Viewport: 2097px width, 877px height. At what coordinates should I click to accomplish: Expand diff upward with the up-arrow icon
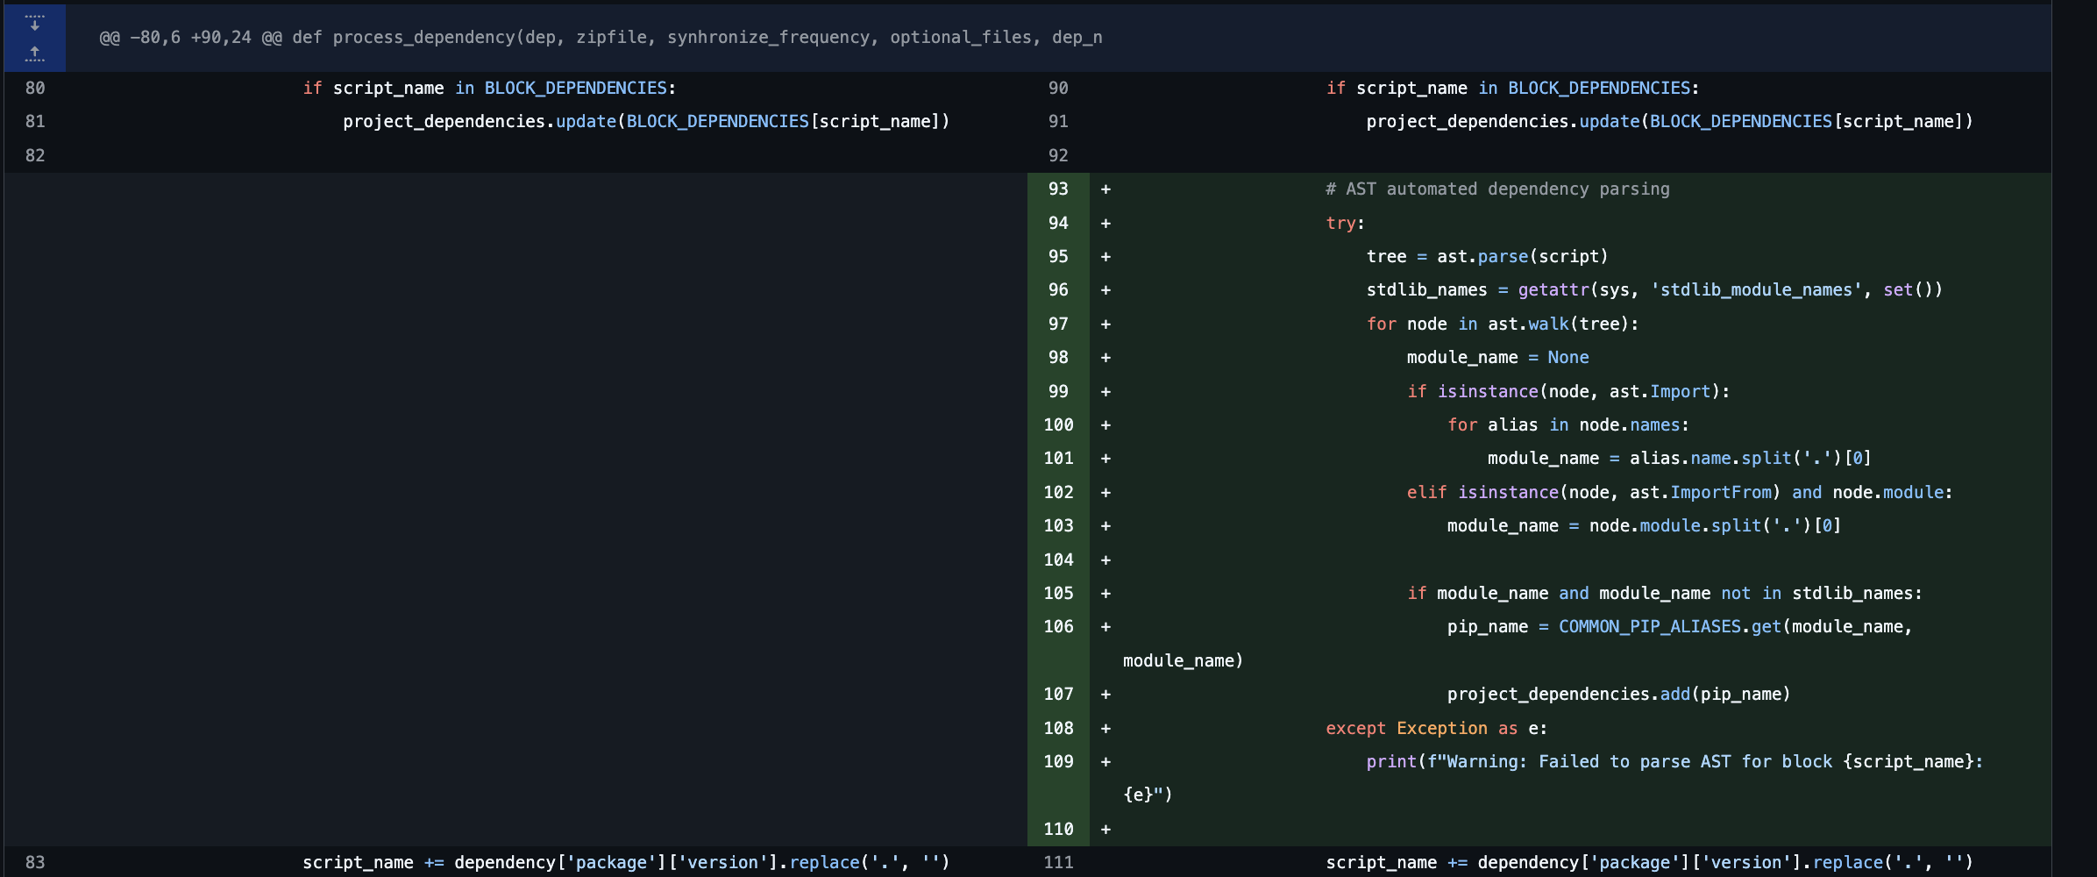click(34, 53)
